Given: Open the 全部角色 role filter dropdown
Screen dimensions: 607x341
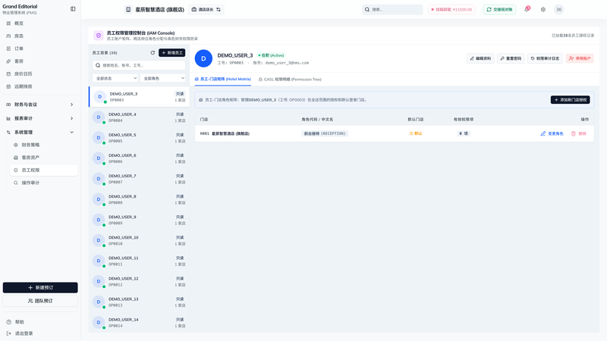Looking at the screenshot, I should (x=163, y=78).
